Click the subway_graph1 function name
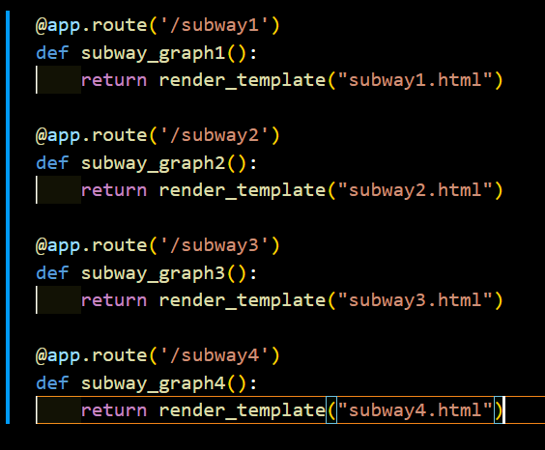Screen dimensions: 545x450 pyautogui.click(x=154, y=53)
